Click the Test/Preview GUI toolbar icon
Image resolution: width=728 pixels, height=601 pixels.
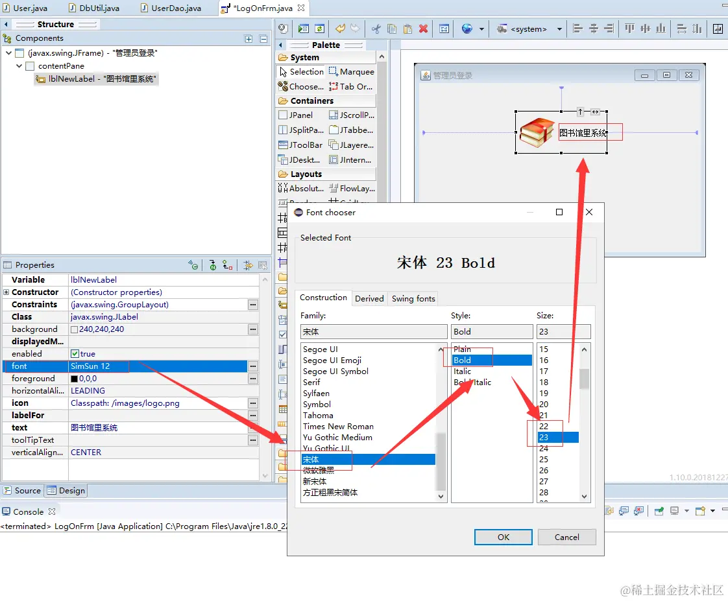pyautogui.click(x=303, y=29)
